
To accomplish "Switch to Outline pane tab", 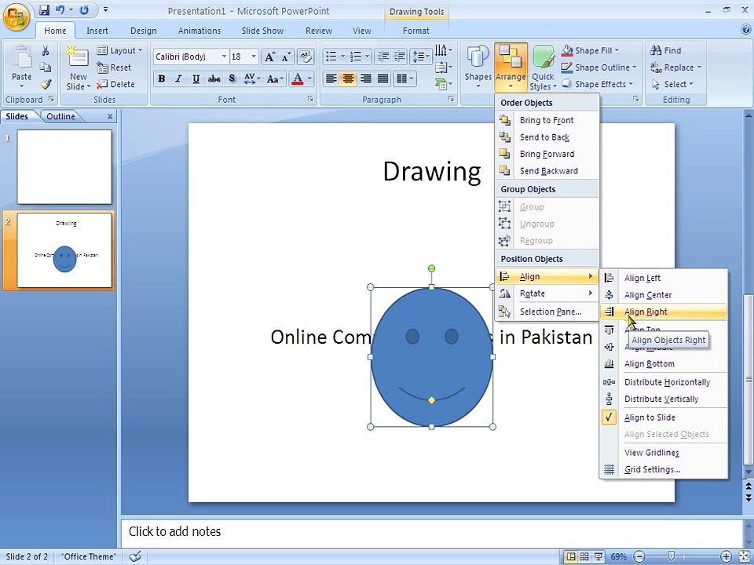I will (x=60, y=116).
